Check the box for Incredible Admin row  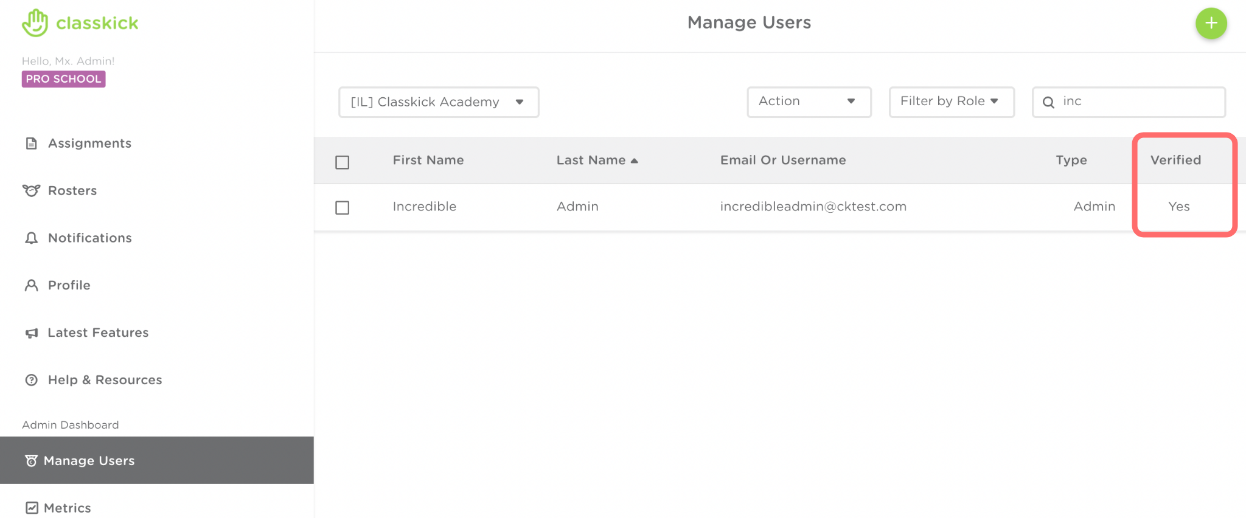point(343,208)
